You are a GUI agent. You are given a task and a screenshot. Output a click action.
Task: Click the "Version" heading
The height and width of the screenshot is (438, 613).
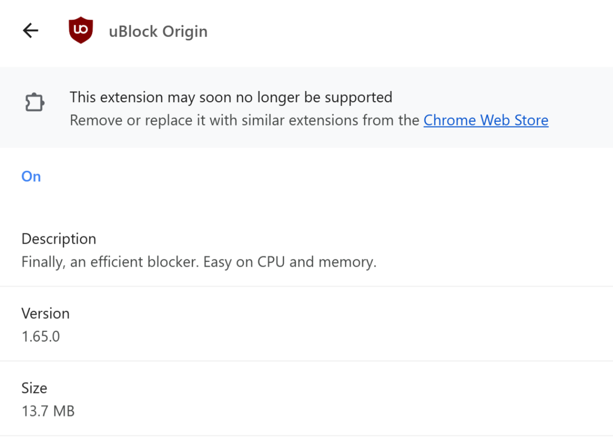point(45,313)
